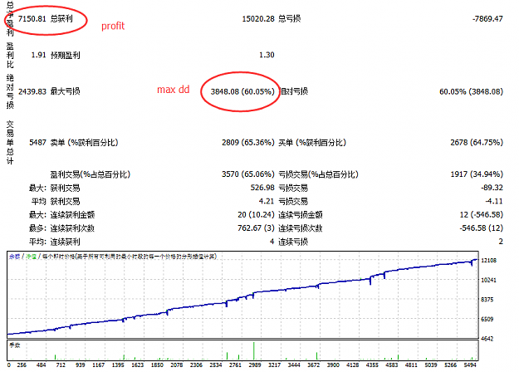Click the 总获利 label
The width and height of the screenshot is (519, 372).
click(61, 18)
